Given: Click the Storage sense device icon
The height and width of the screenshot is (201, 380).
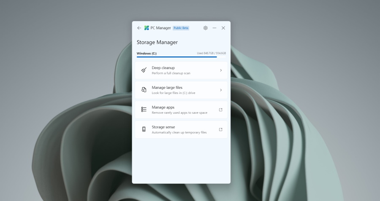Looking at the screenshot, I should point(144,129).
